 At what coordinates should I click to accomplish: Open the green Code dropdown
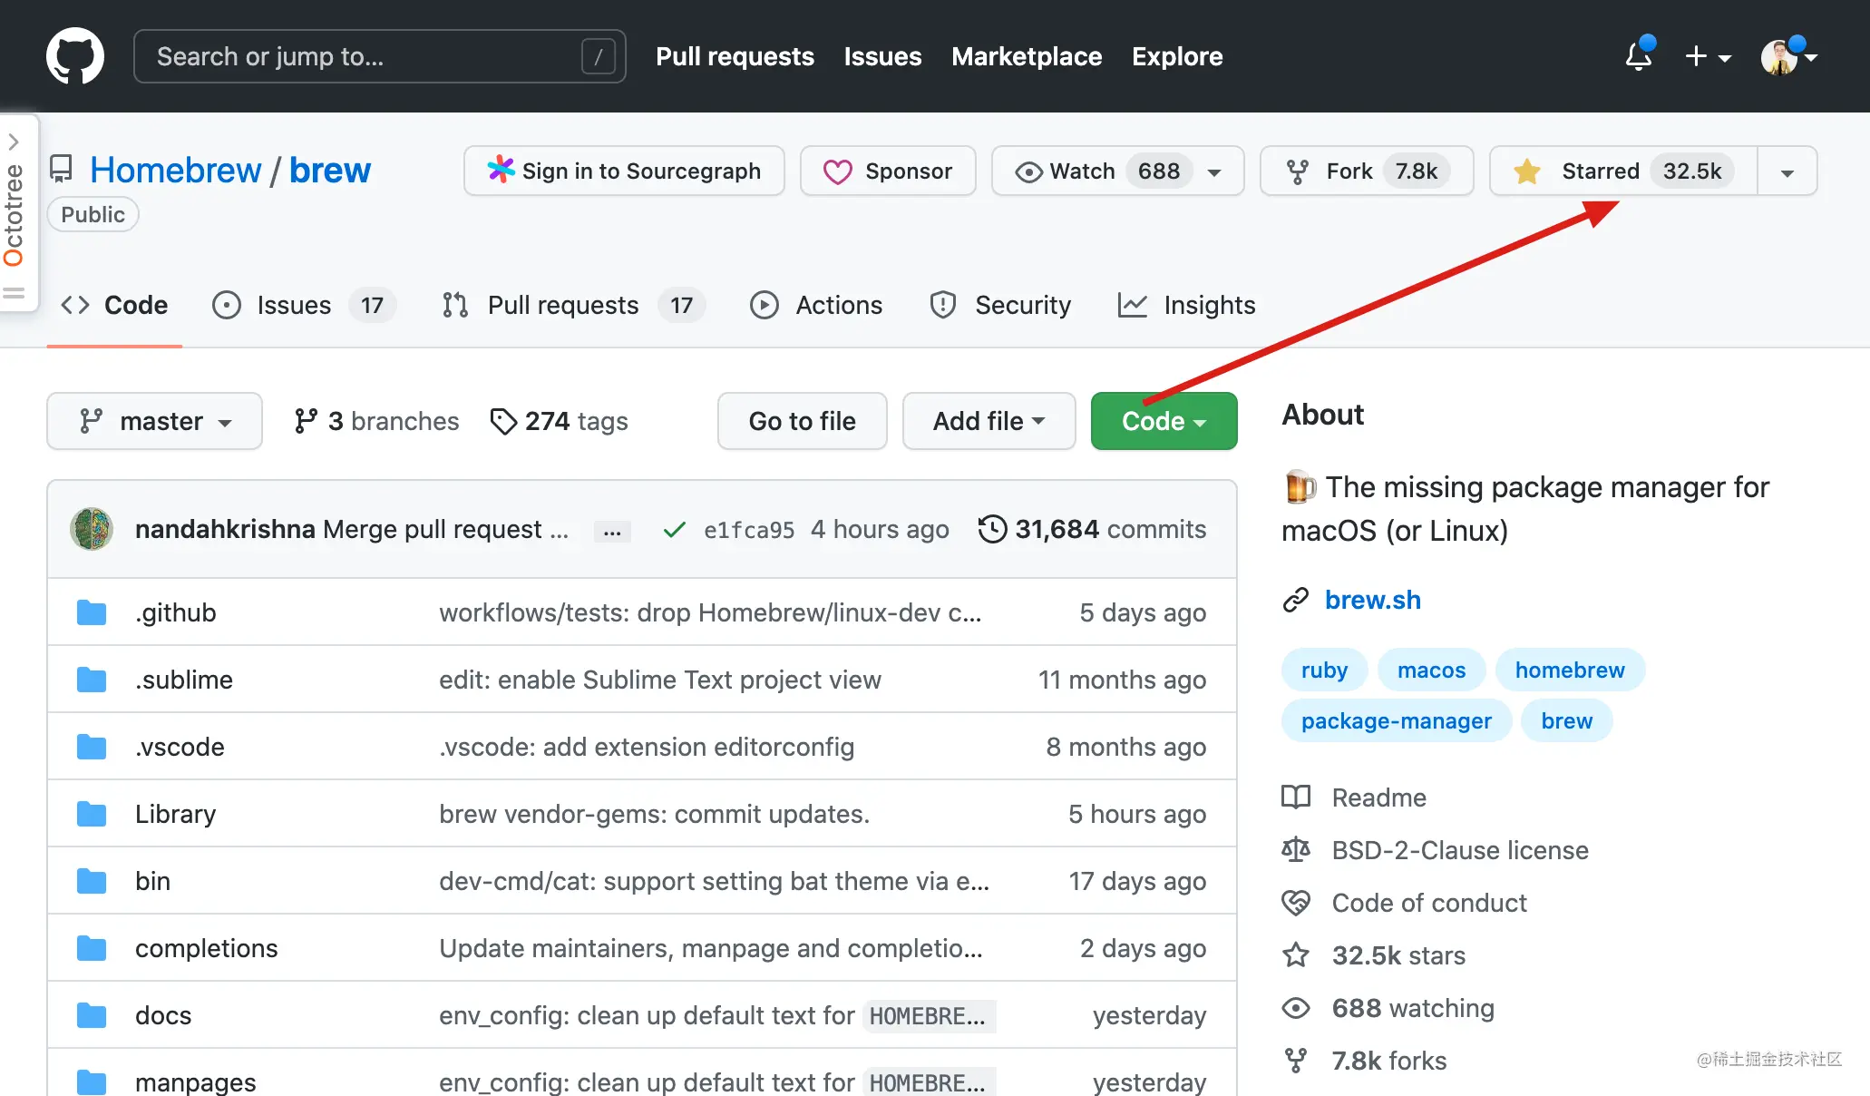point(1164,421)
